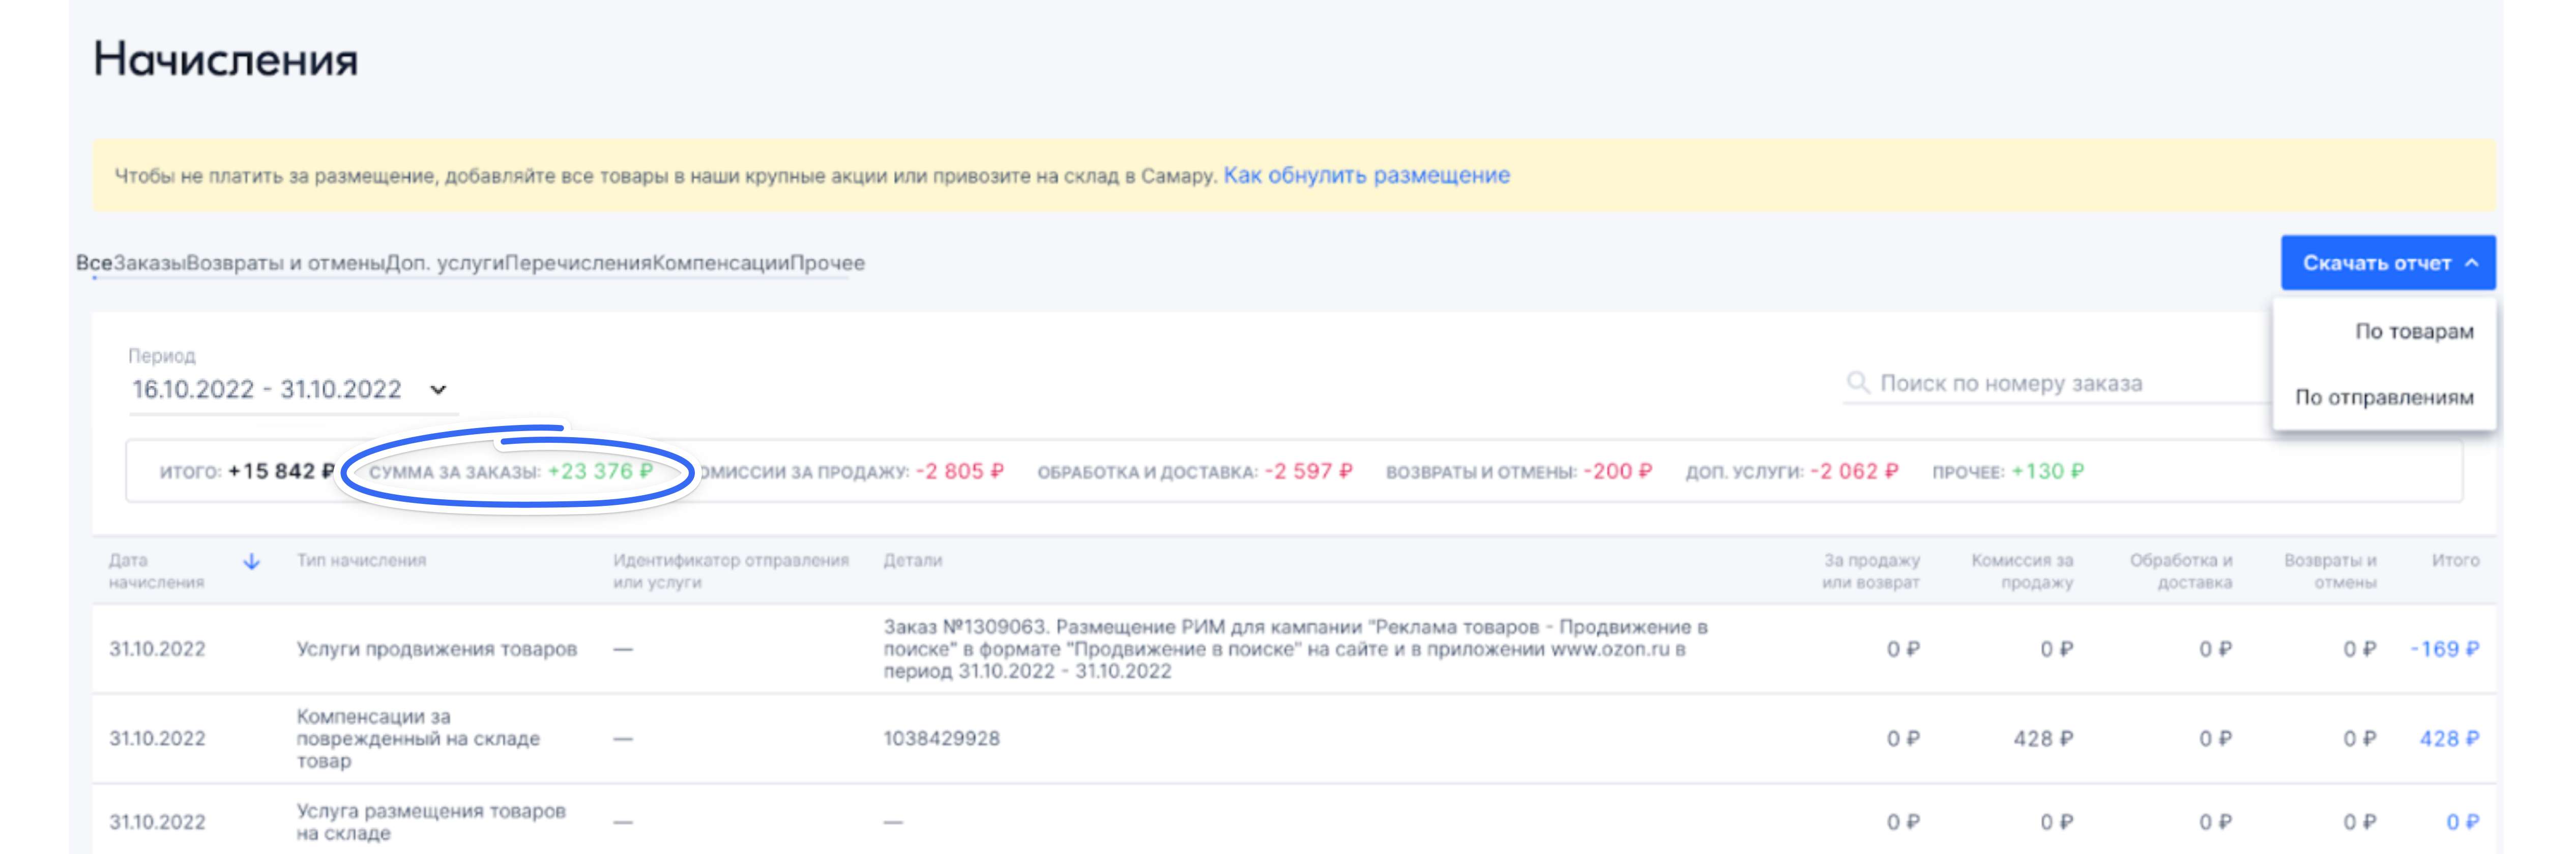
Task: Switch to the Перечисления tab
Action: click(x=578, y=263)
